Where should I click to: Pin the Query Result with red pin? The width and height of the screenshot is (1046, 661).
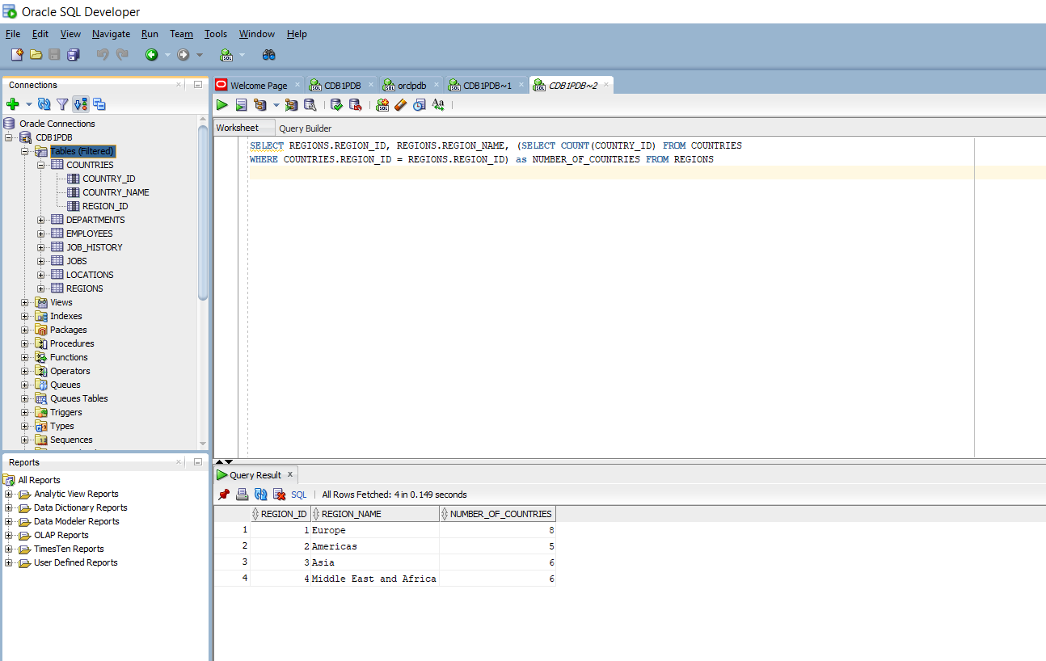pyautogui.click(x=224, y=495)
